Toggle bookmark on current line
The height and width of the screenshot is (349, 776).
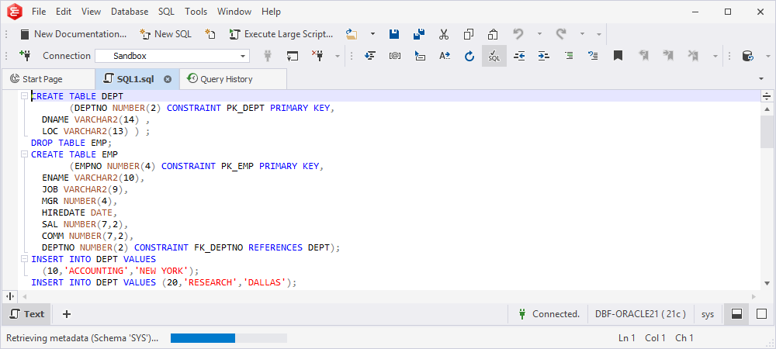pos(618,56)
